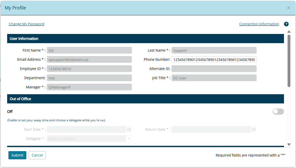The width and height of the screenshot is (296, 168).
Task: Open the Start Date calendar picker
Action: pyautogui.click(x=129, y=129)
